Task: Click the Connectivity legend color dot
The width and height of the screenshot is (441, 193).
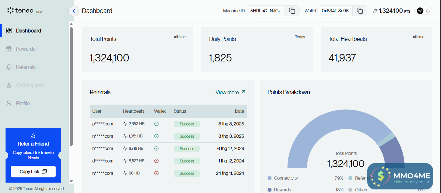Action: click(x=270, y=178)
